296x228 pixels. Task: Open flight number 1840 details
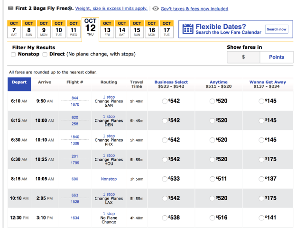click(75, 137)
